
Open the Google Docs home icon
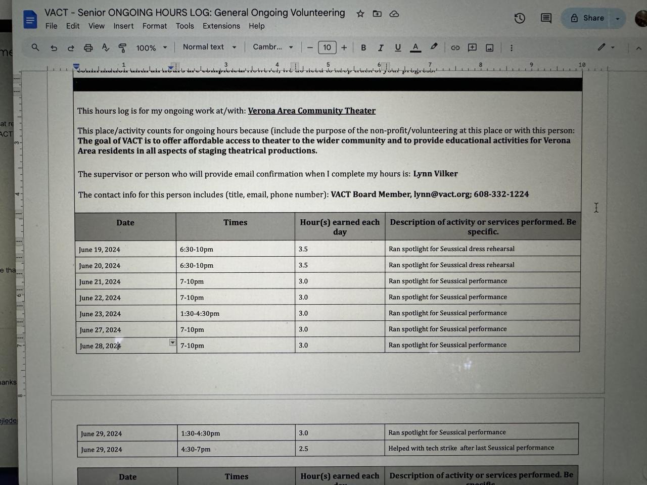tap(30, 20)
